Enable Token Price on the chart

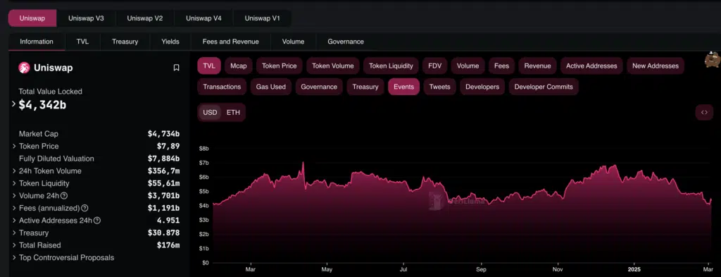tap(279, 66)
